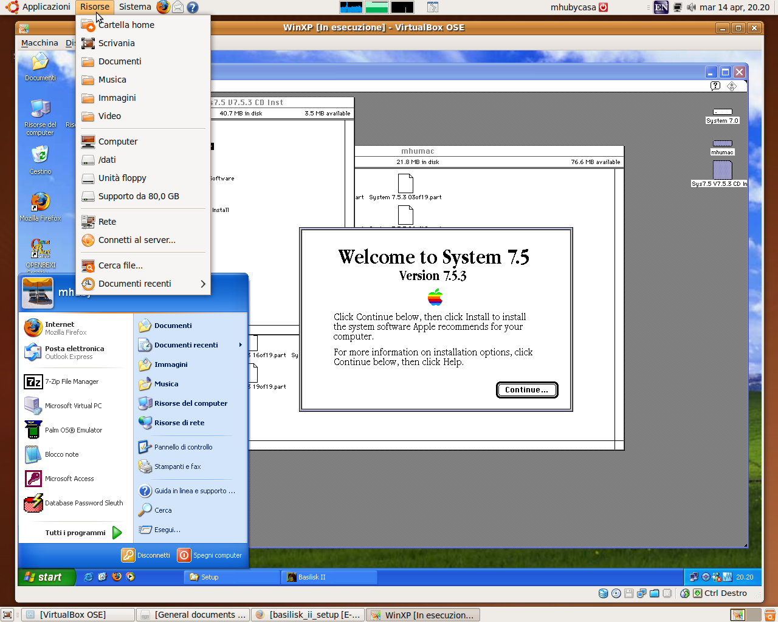Click the Mac balloon help question-mark icon
This screenshot has height=622, width=778.
715,86
